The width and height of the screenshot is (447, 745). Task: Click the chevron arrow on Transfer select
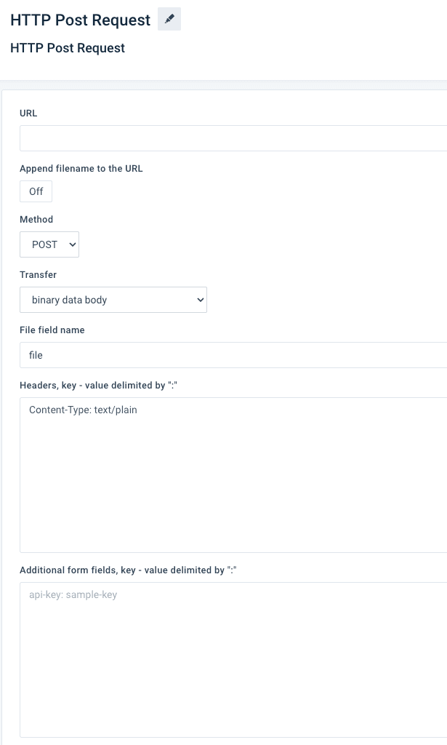tap(201, 300)
